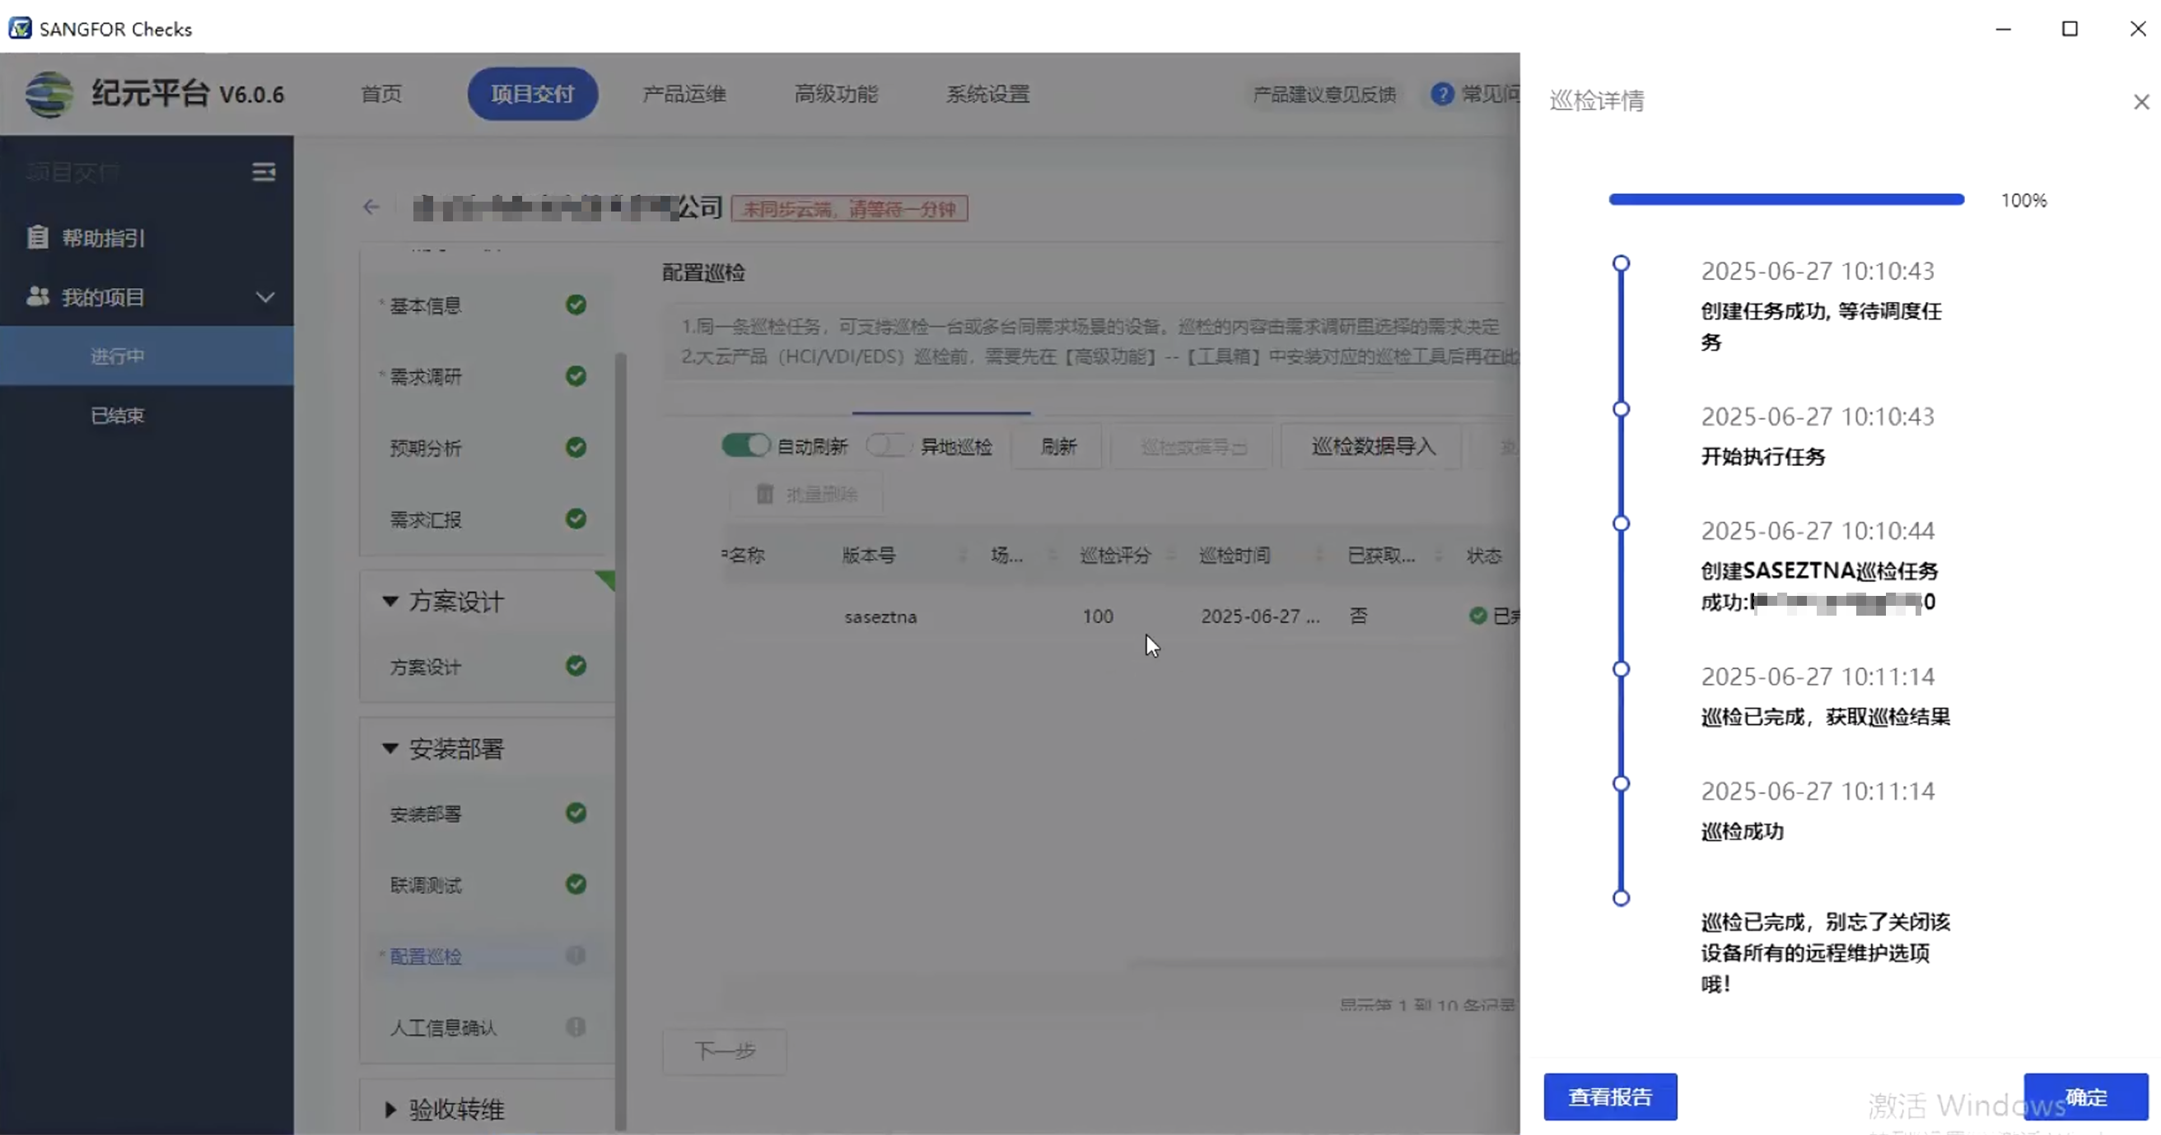Viewport: 2161px width, 1135px height.
Task: Click the green check beside 基本信息
Action: click(576, 305)
